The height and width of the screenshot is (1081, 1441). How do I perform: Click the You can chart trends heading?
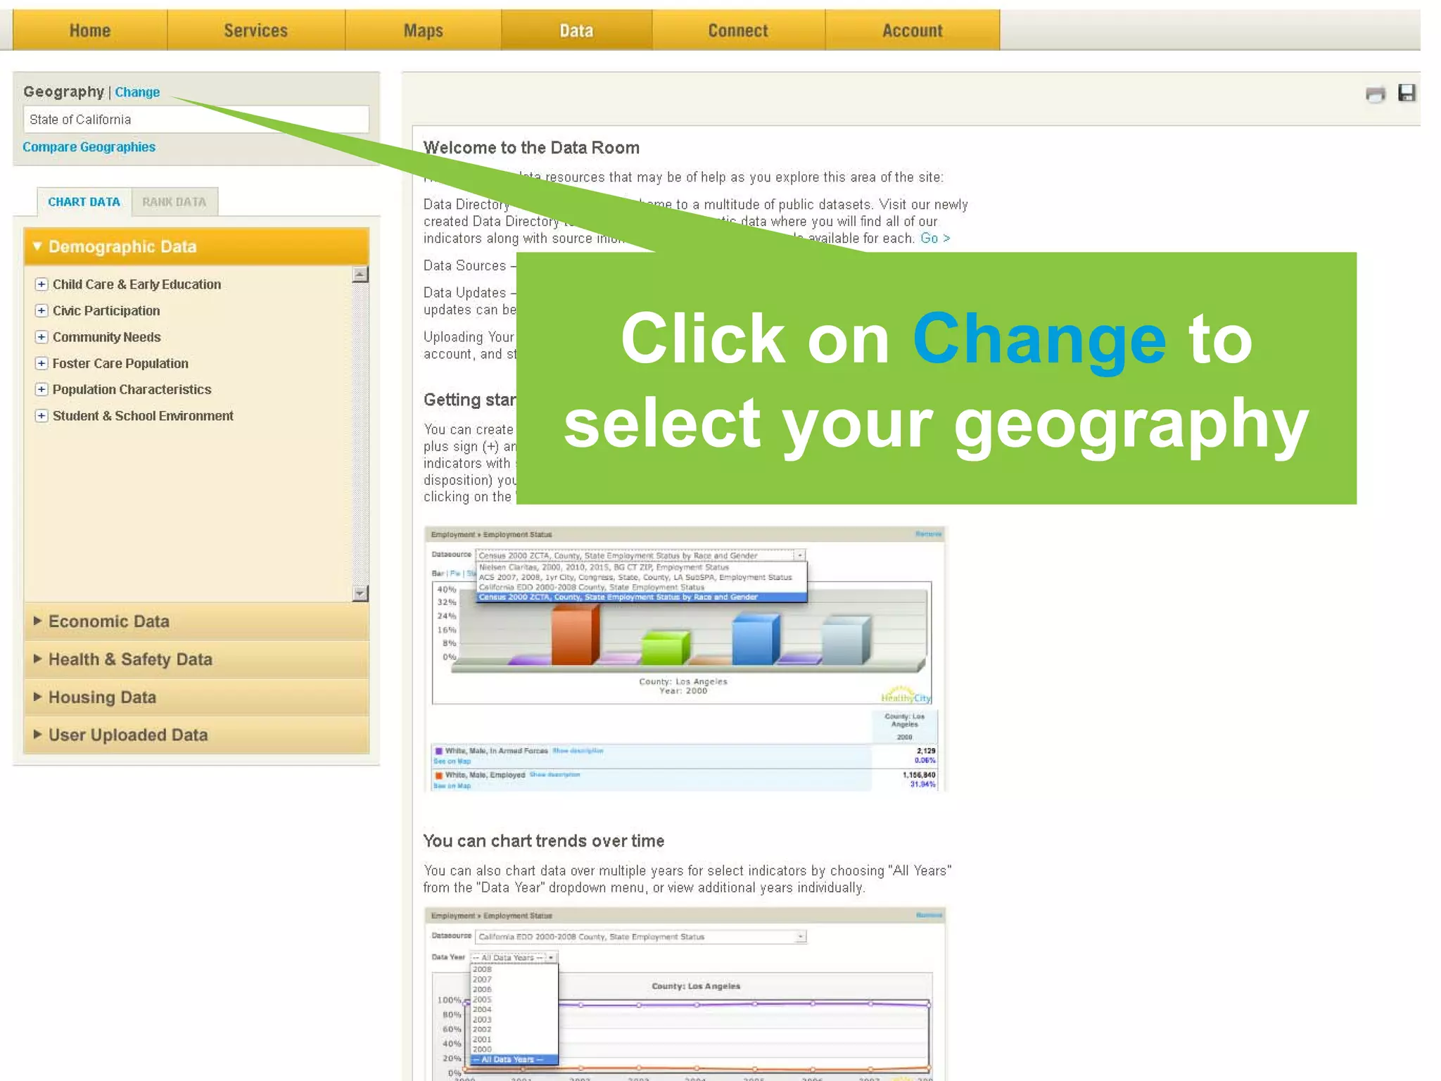543,841
